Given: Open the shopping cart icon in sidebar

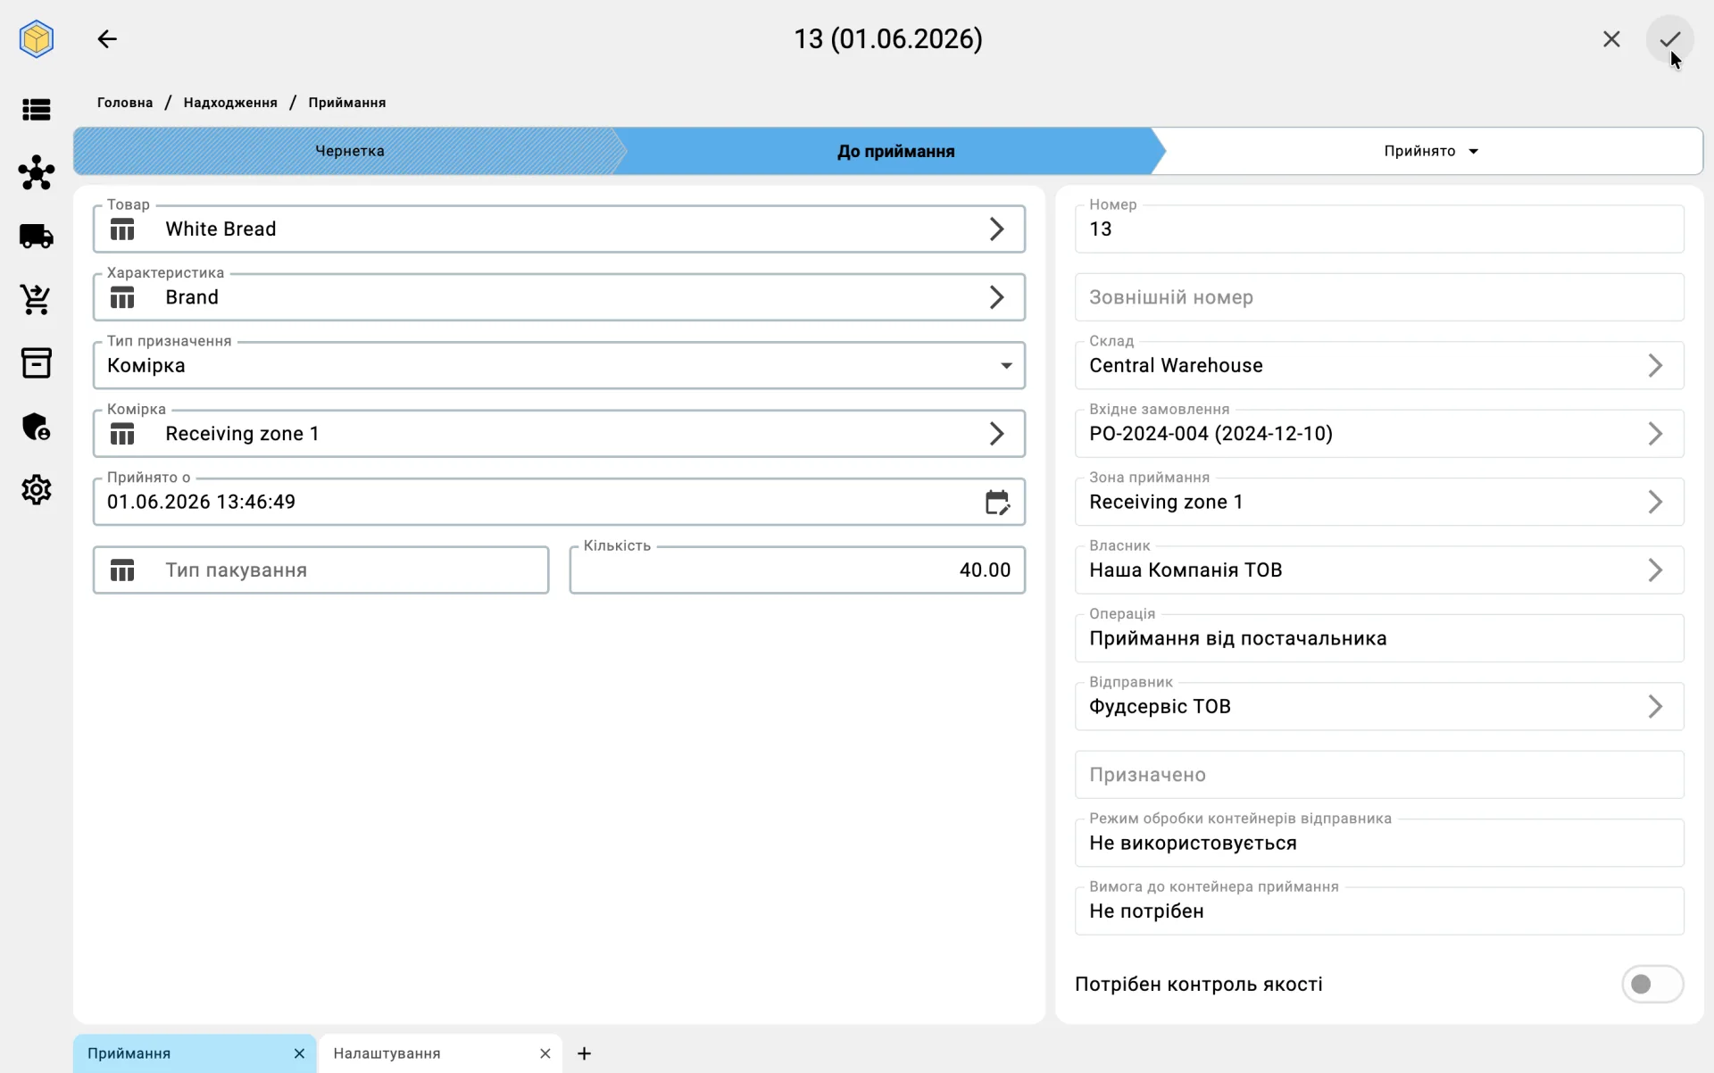Looking at the screenshot, I should point(37,300).
